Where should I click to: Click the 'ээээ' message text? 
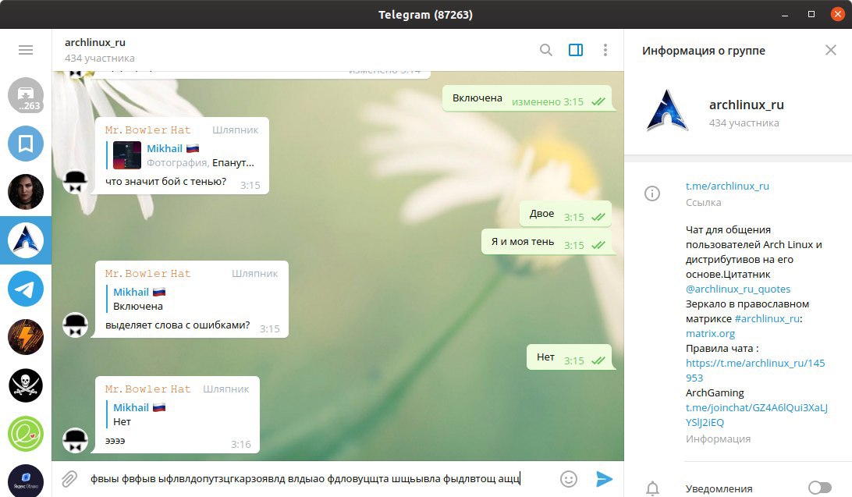click(115, 441)
